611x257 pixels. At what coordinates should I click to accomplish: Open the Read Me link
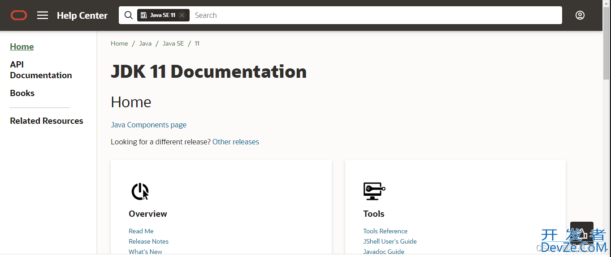coord(141,231)
